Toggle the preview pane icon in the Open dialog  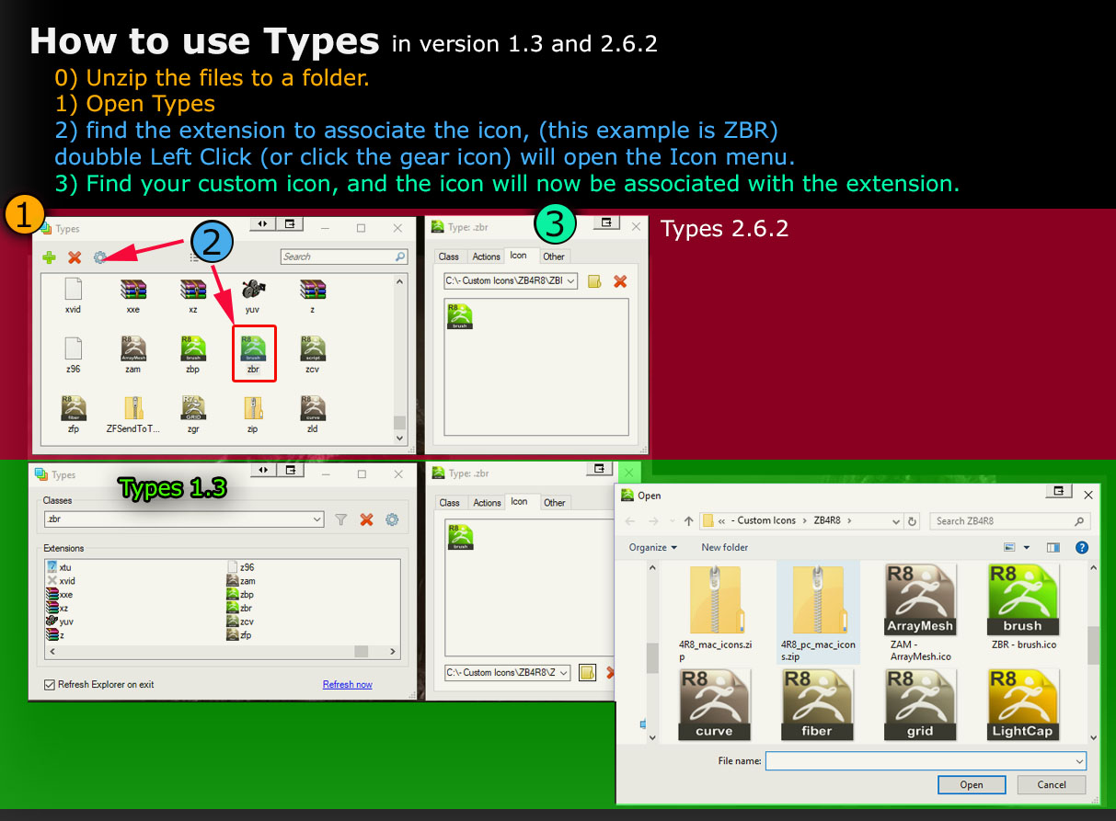pyautogui.click(x=1053, y=547)
